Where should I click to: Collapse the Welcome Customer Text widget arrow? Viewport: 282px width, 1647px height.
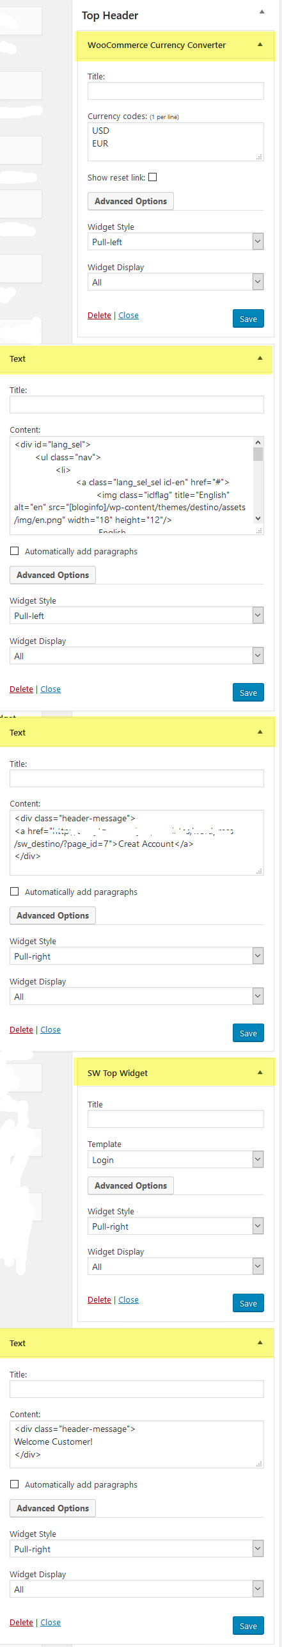(x=260, y=1343)
